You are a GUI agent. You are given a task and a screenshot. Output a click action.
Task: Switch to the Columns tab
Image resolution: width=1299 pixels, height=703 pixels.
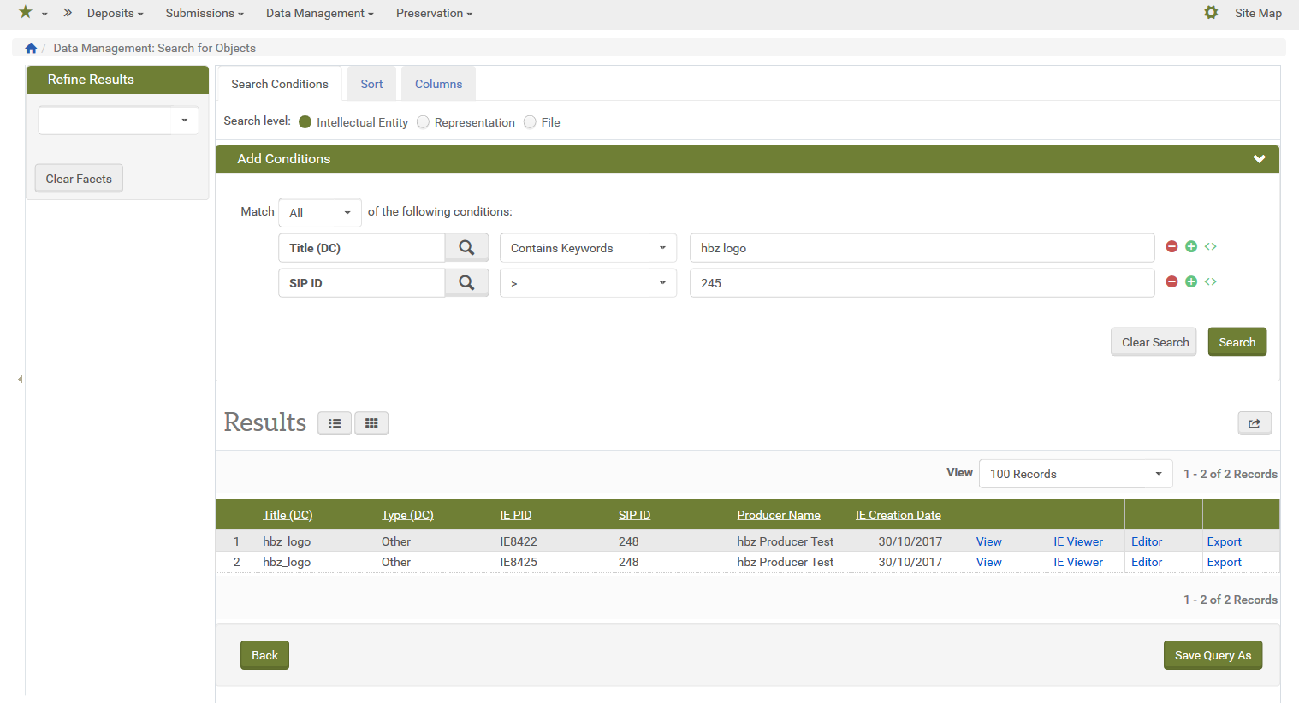click(x=438, y=84)
